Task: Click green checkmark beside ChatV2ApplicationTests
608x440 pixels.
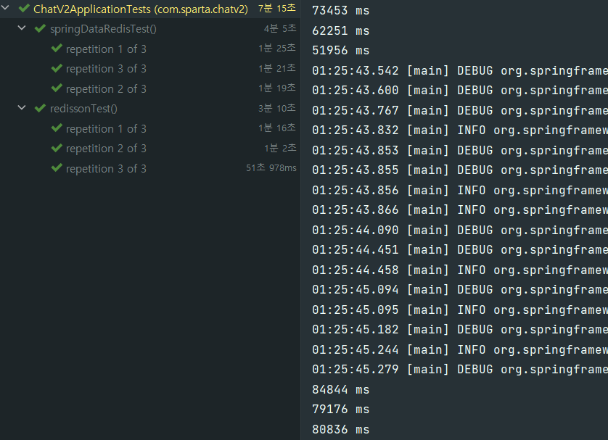Action: [24, 8]
